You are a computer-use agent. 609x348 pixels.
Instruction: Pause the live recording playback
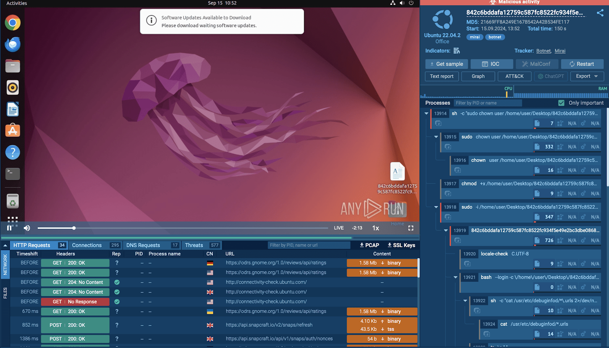pos(9,228)
